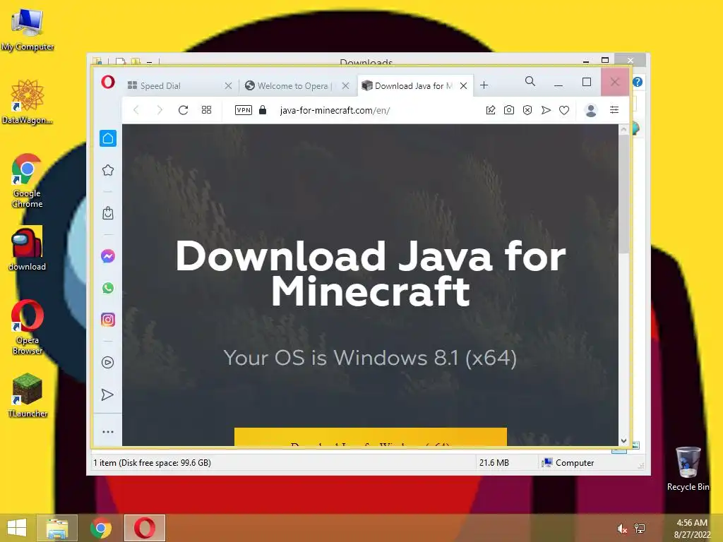This screenshot has height=542, width=723.
Task: Select Google Chrome desktop shortcut
Action: (28, 181)
